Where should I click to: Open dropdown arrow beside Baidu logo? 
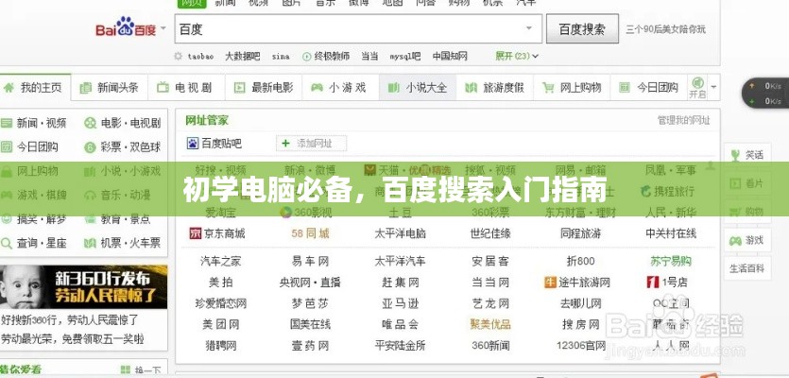point(162,30)
